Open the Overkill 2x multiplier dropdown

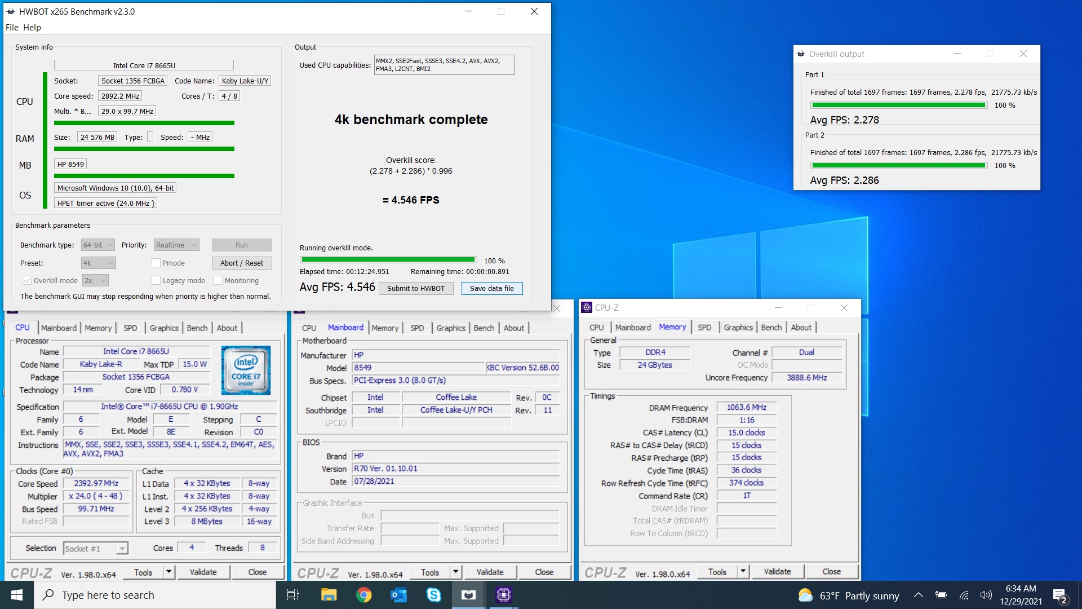pyautogui.click(x=95, y=280)
